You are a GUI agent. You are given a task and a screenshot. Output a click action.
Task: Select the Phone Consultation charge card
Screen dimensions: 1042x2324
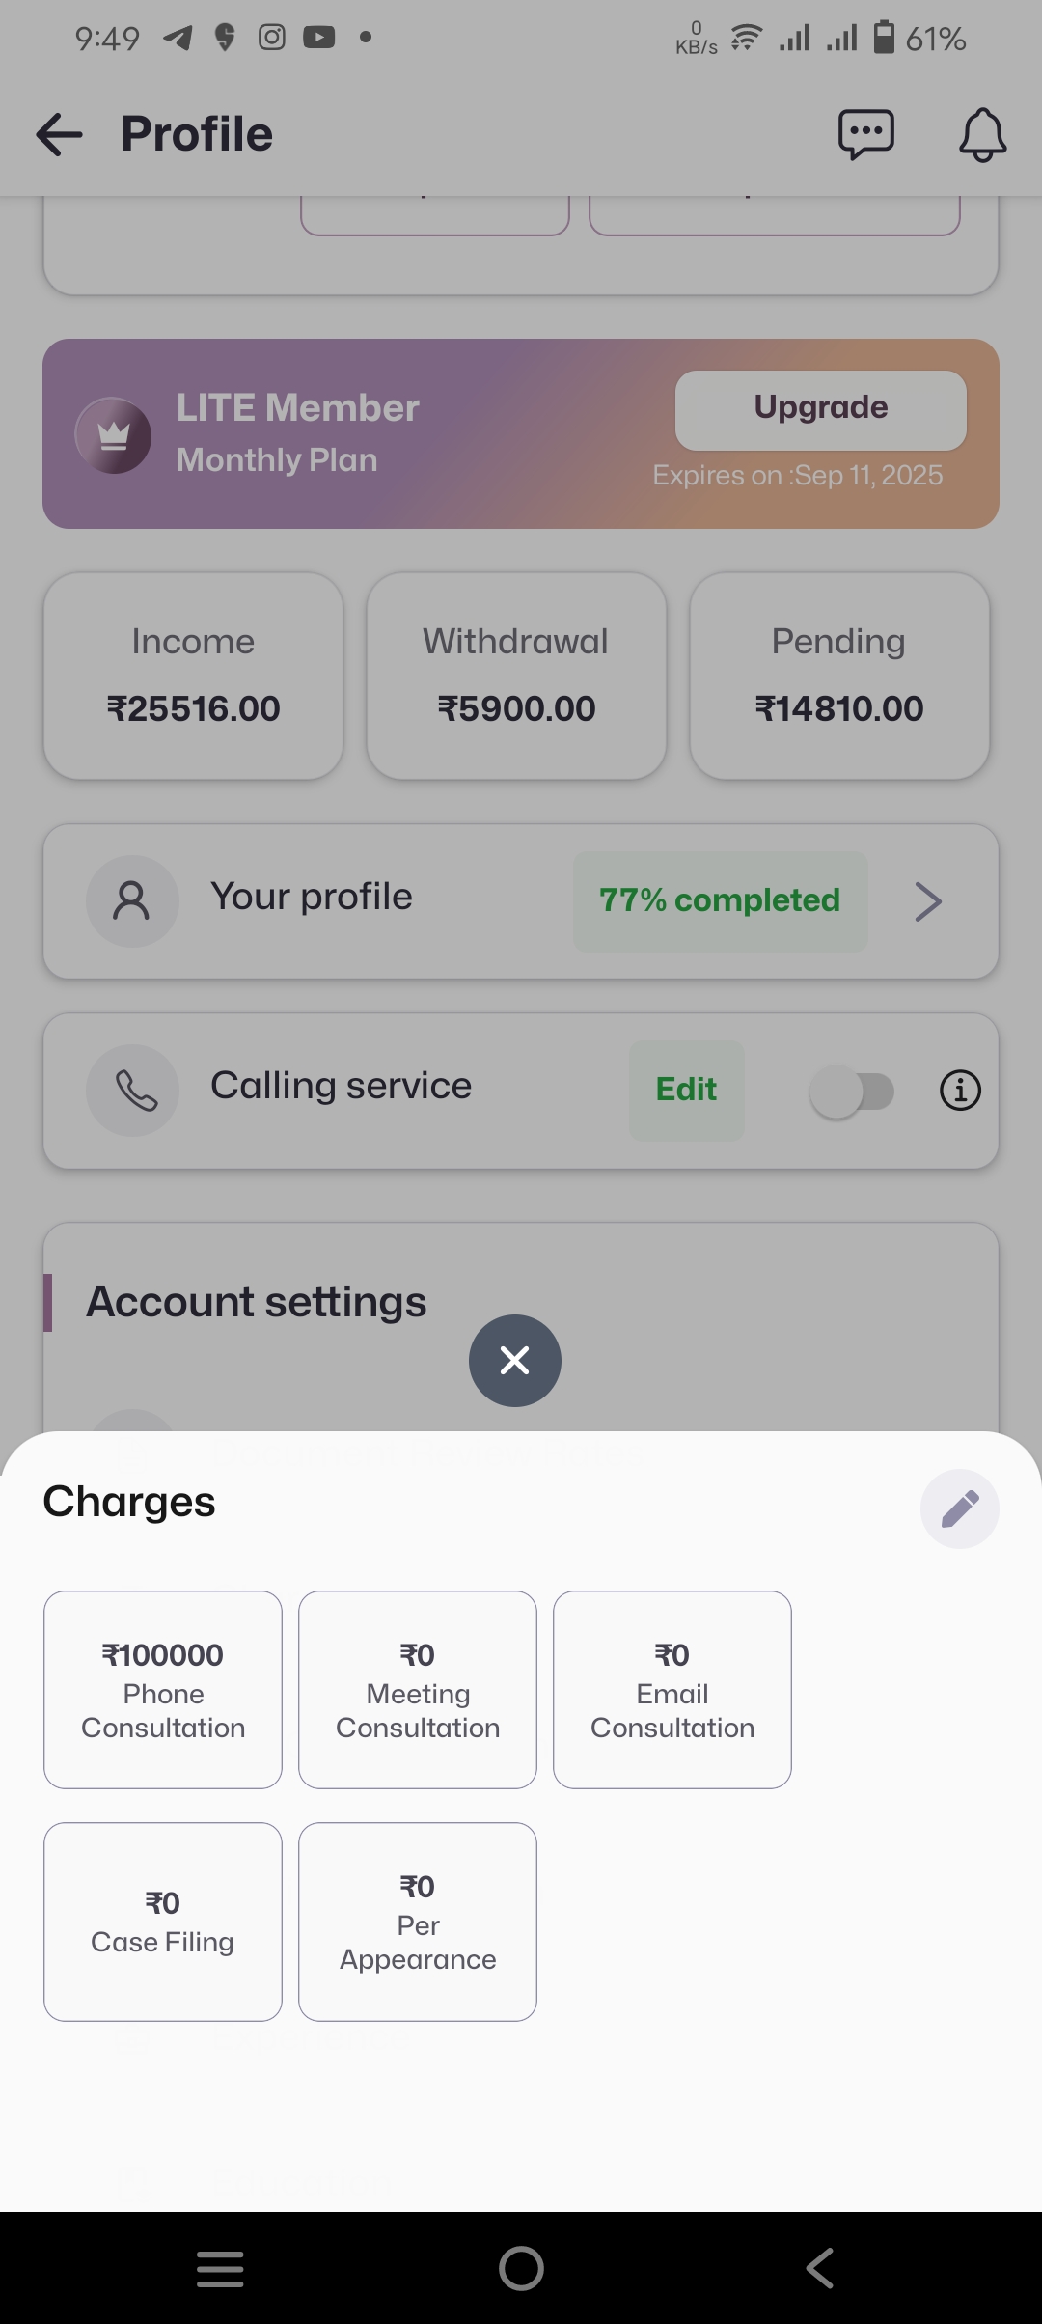pyautogui.click(x=163, y=1689)
